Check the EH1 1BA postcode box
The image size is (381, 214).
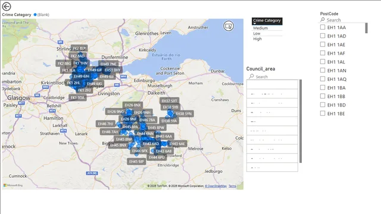pyautogui.click(x=323, y=87)
